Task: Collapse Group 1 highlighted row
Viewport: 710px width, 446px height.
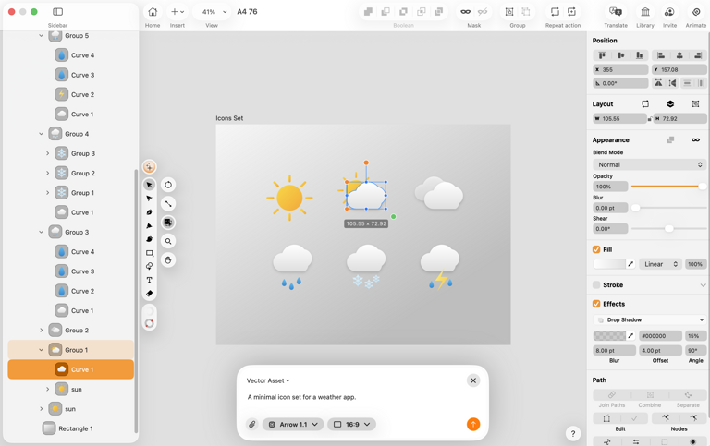Action: click(x=42, y=350)
